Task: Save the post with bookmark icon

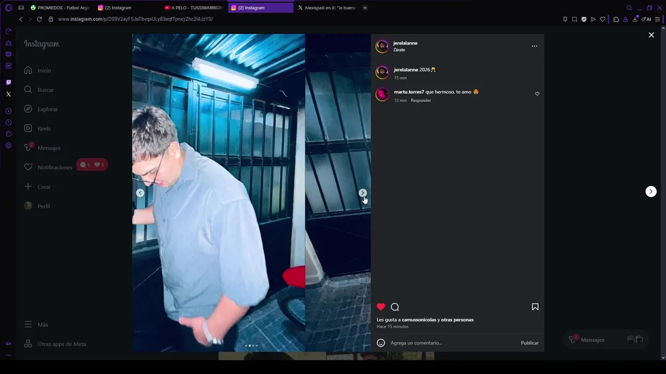Action: pos(535,307)
